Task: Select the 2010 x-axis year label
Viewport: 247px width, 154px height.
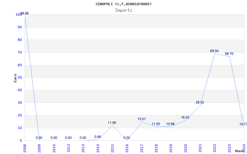Action: 54,148
